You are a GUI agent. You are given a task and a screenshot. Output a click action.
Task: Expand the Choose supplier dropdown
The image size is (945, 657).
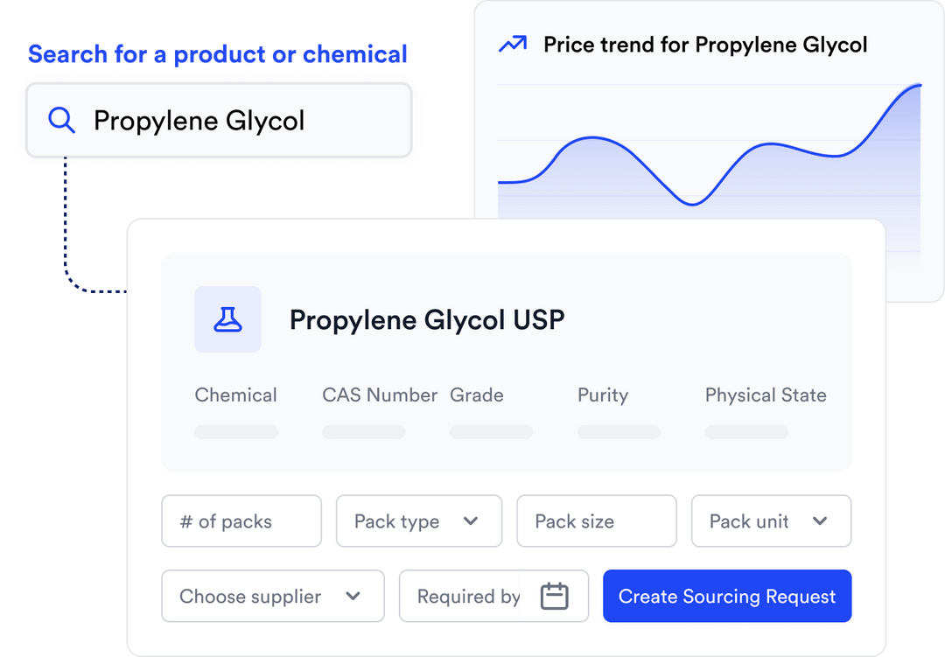pyautogui.click(x=272, y=596)
